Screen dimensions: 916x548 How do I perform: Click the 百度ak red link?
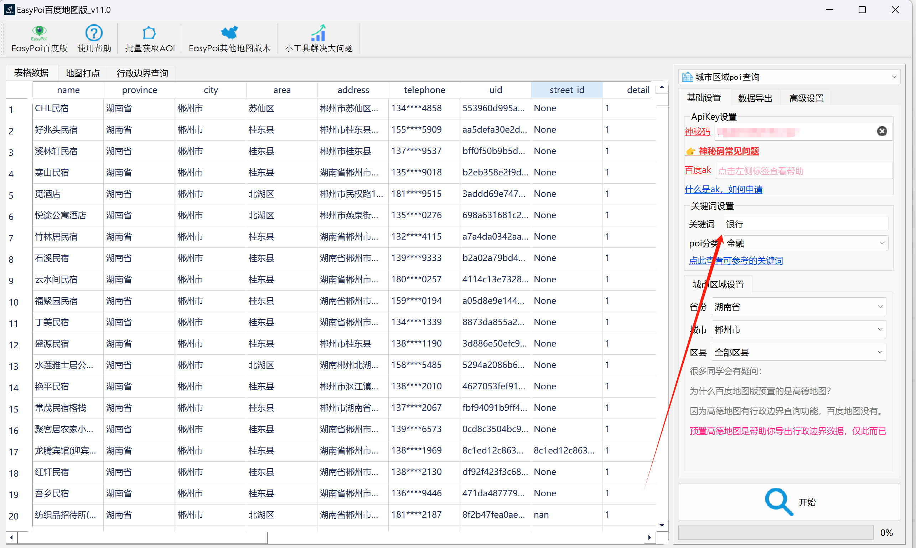coord(698,170)
